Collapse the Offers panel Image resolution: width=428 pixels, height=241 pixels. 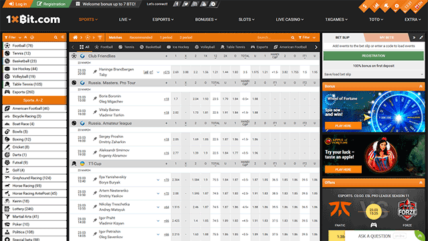point(421,183)
